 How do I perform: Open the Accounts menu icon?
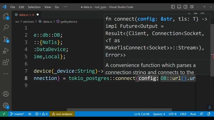(x=6, y=94)
